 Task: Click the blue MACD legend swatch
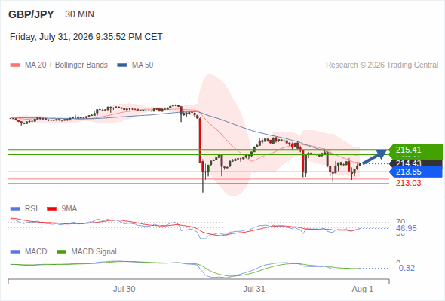click(x=15, y=252)
